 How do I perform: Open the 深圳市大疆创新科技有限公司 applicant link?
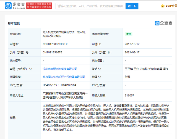pyautogui.click(x=60, y=69)
